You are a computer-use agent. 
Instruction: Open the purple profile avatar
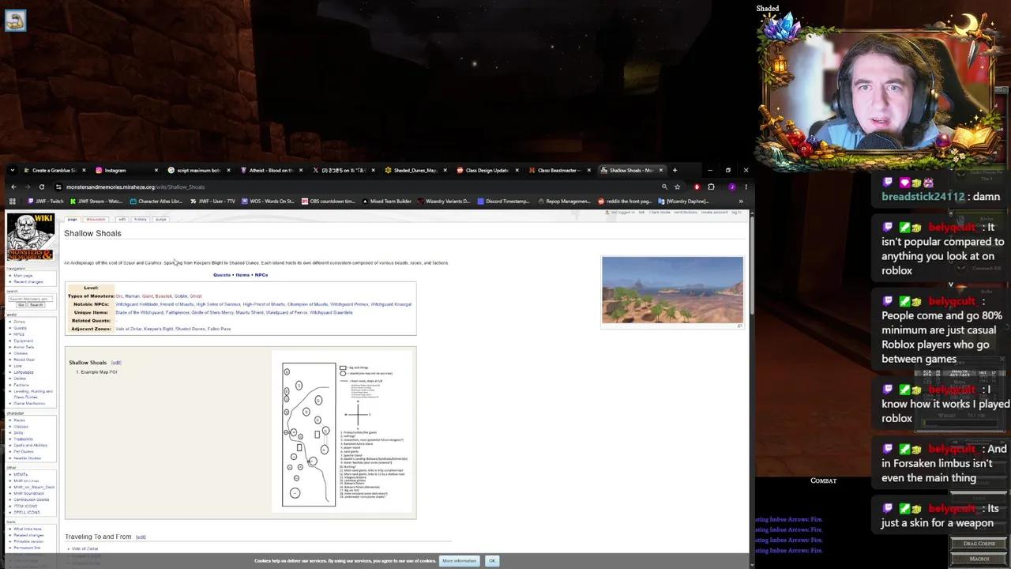[732, 187]
